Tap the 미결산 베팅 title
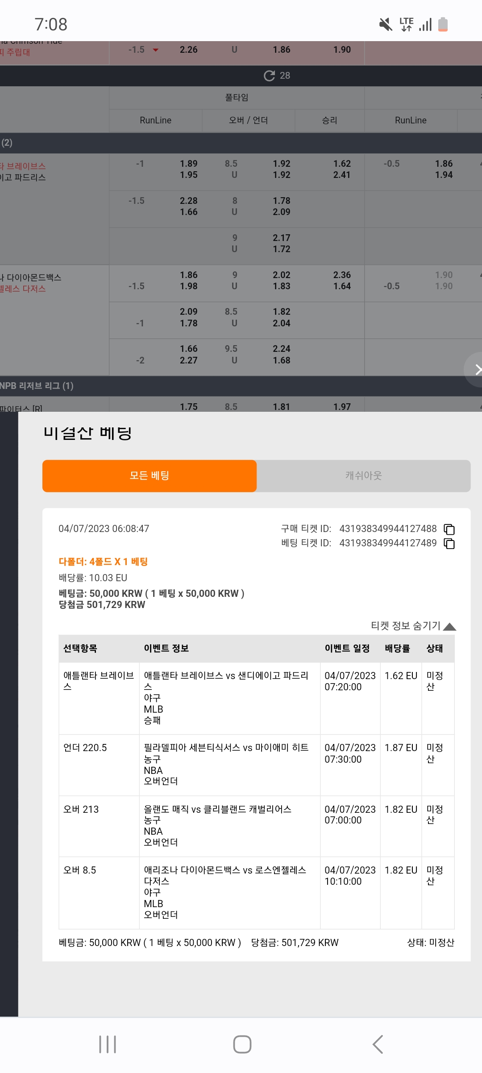The height and width of the screenshot is (1073, 482). point(87,433)
